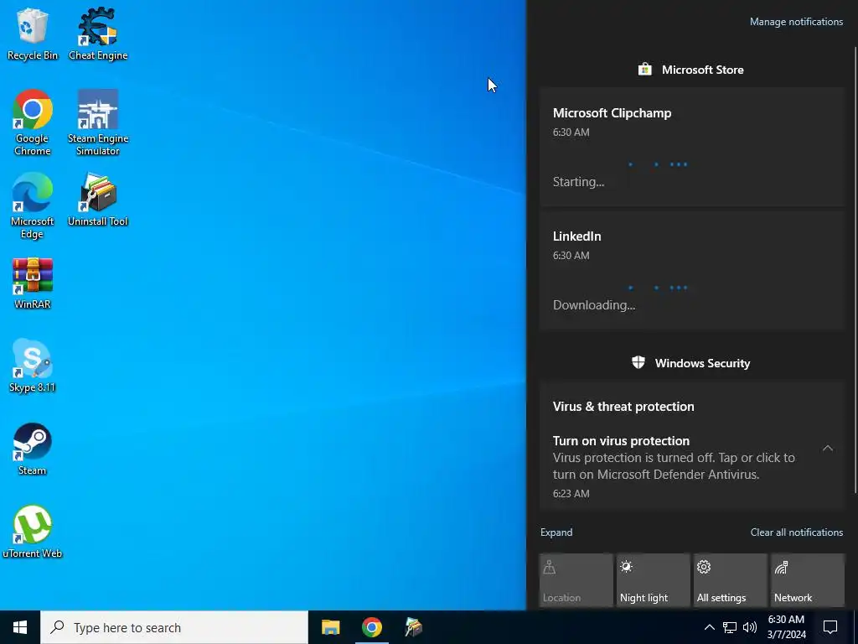Select the WinRAR desktop icon
858x644 pixels.
33,283
